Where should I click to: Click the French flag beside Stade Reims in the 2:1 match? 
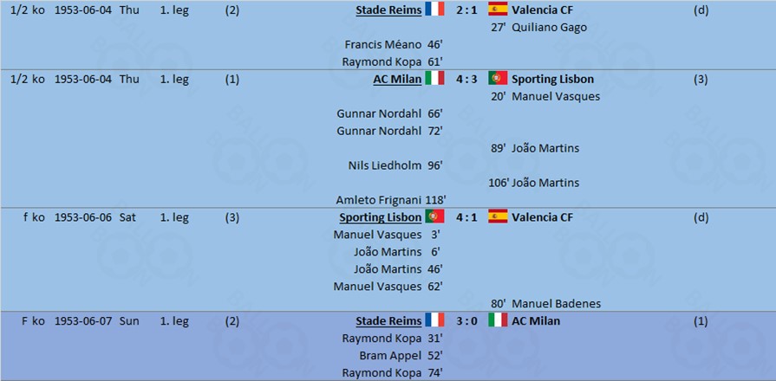[434, 9]
